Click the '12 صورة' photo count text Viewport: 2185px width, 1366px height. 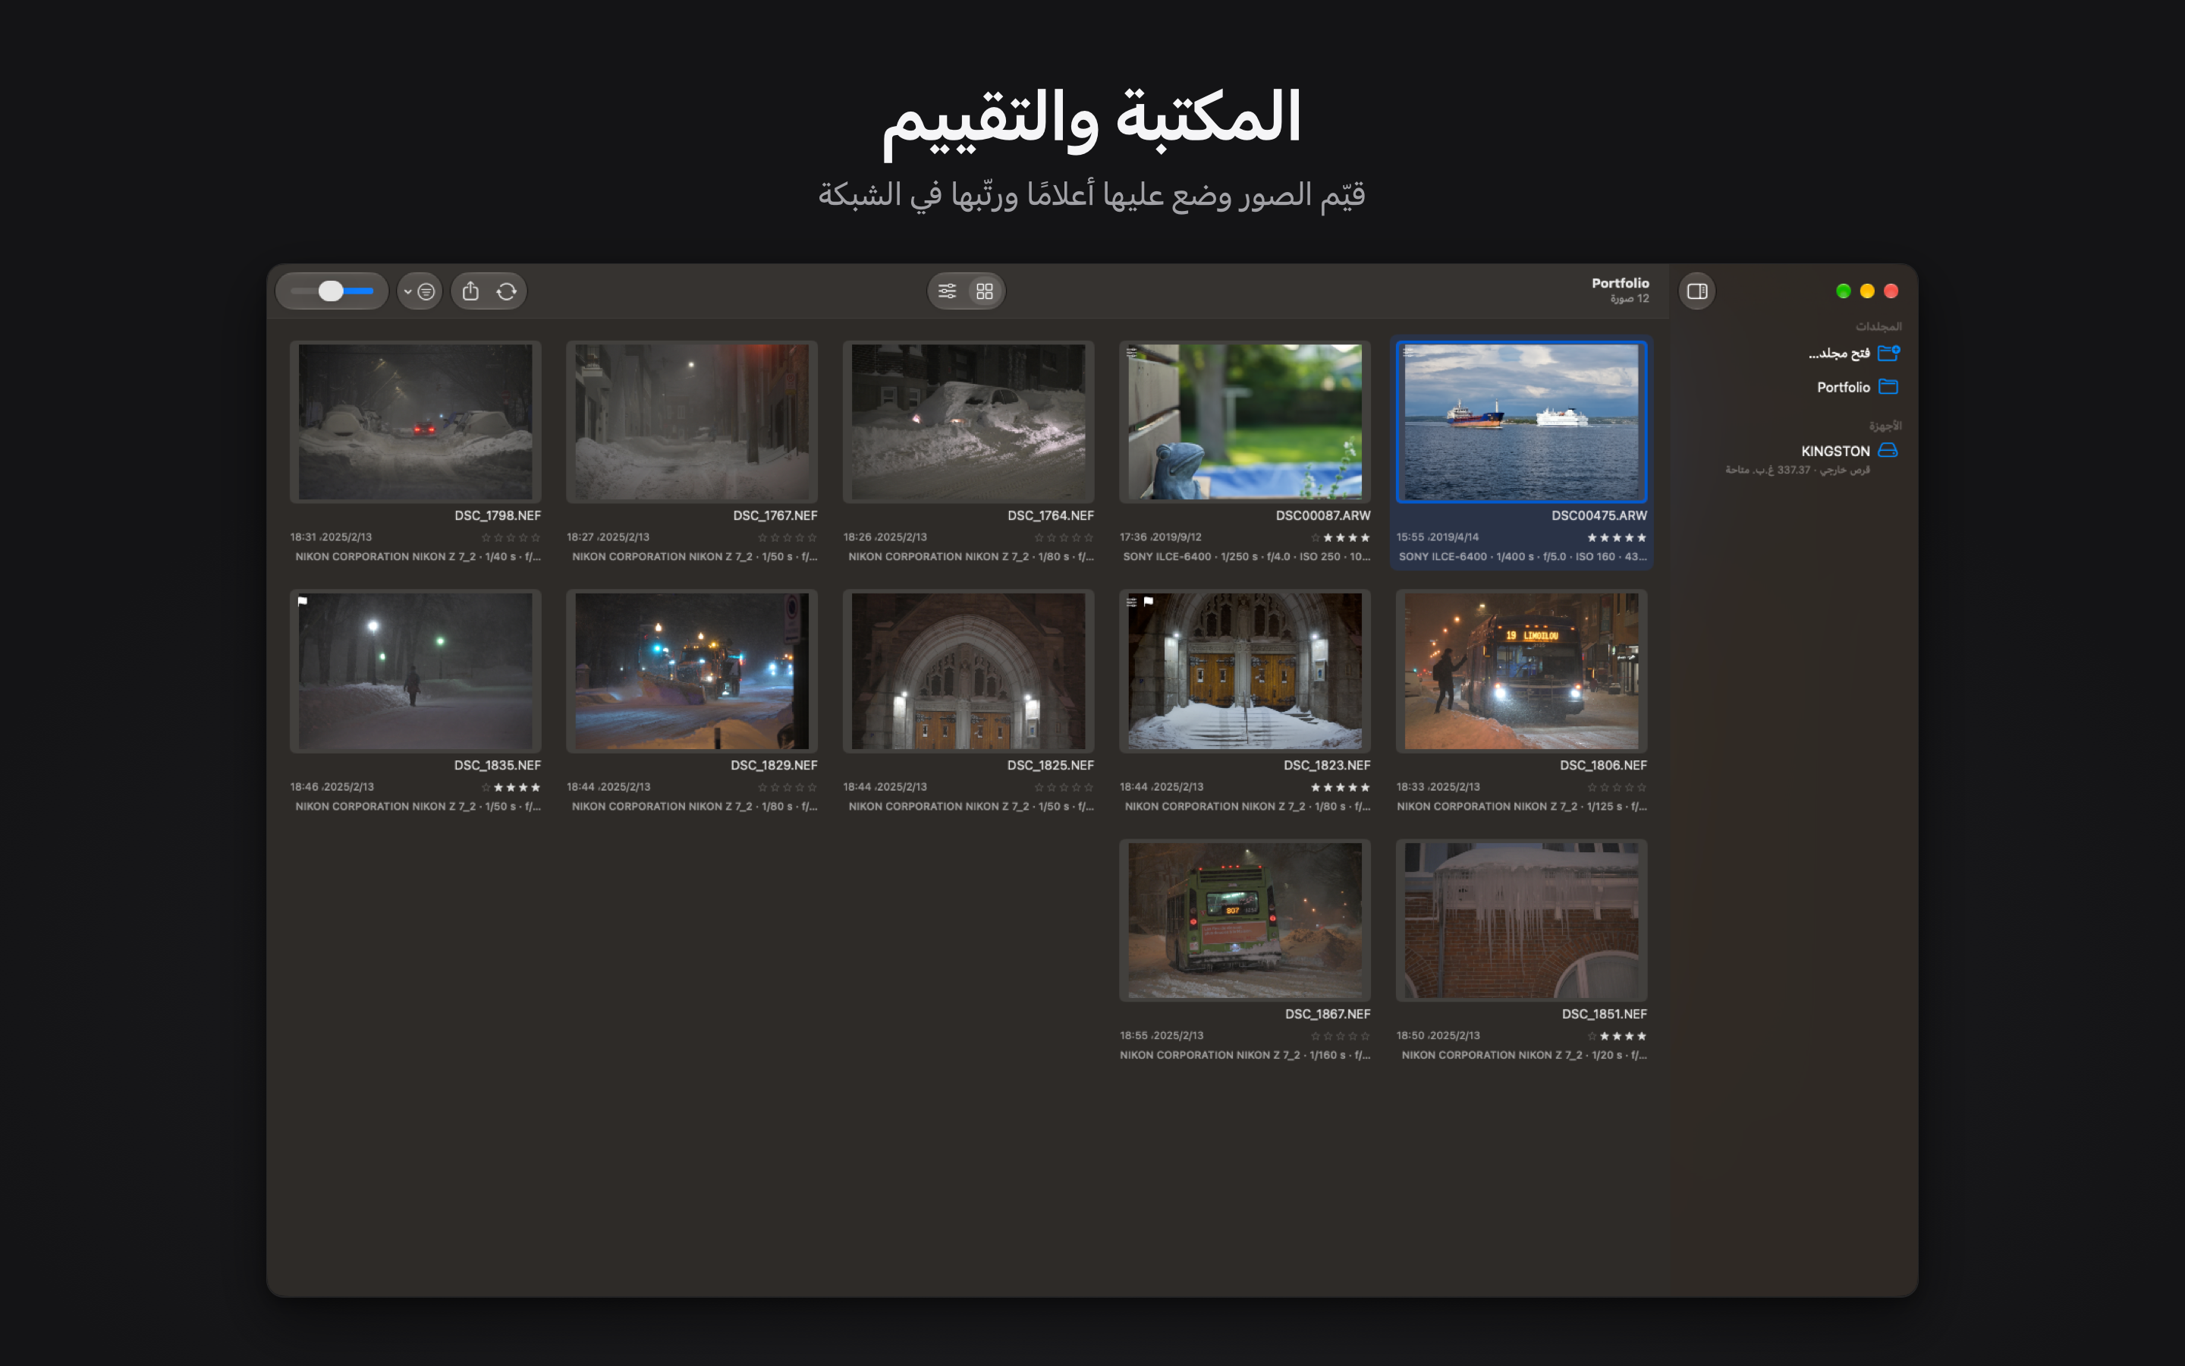pos(1630,299)
